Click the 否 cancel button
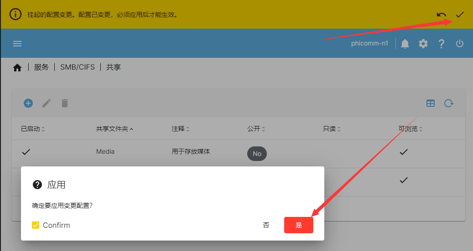473x251 pixels. click(266, 225)
